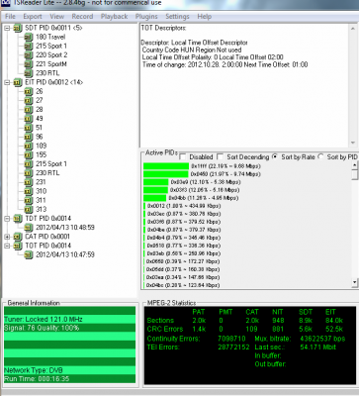Click the TDT time 10:48:59 icon
The image size is (359, 396).
pos(29,228)
